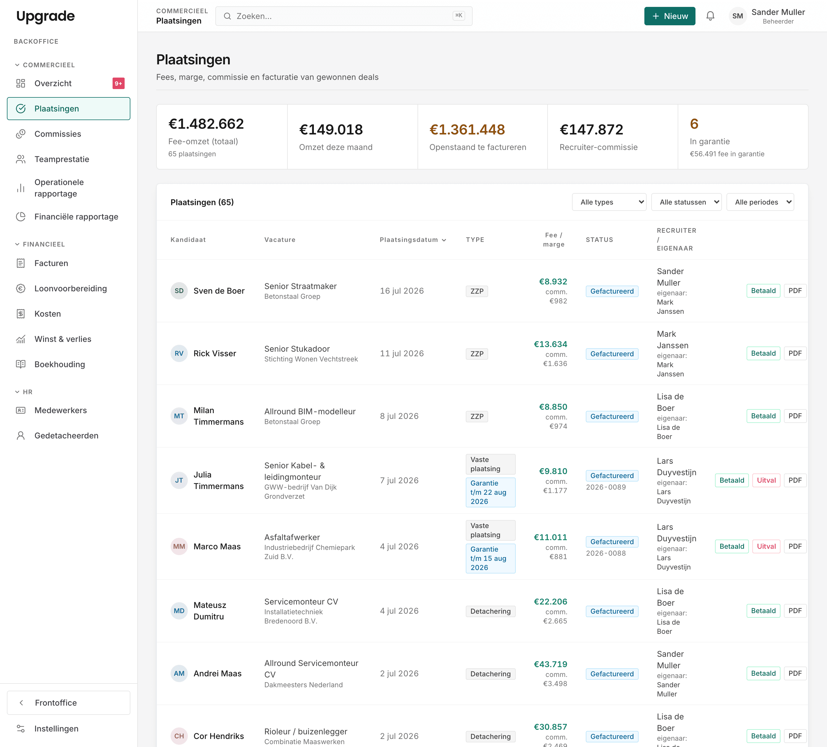Click the In garantie summary card
Image resolution: width=827 pixels, height=747 pixels.
click(x=743, y=137)
